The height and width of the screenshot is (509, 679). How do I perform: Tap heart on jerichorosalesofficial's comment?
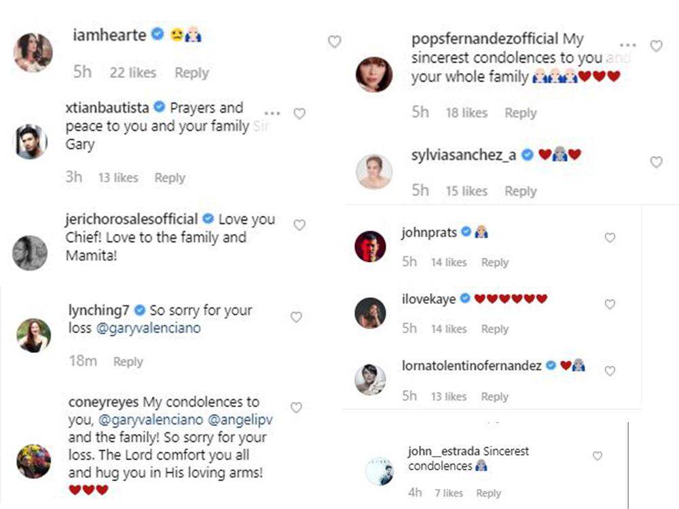pyautogui.click(x=299, y=225)
